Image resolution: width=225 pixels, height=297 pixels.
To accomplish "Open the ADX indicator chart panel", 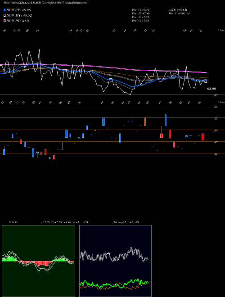I will pyautogui.click(x=115, y=261).
